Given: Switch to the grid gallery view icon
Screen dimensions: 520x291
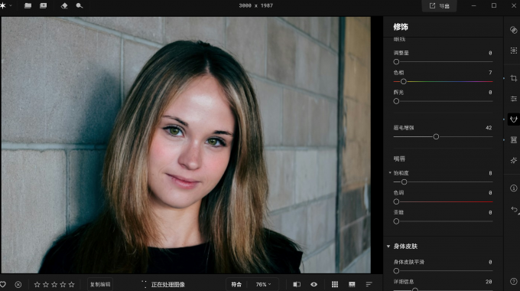Looking at the screenshot, I should tap(335, 284).
